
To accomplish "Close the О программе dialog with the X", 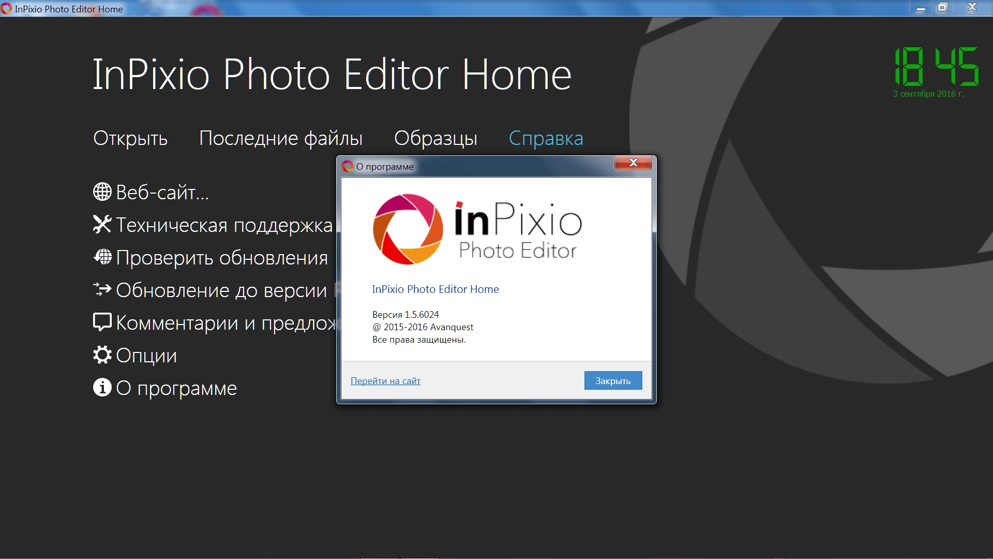I will coord(633,163).
